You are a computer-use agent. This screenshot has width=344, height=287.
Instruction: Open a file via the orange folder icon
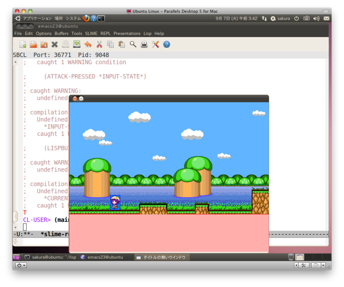[34, 45]
